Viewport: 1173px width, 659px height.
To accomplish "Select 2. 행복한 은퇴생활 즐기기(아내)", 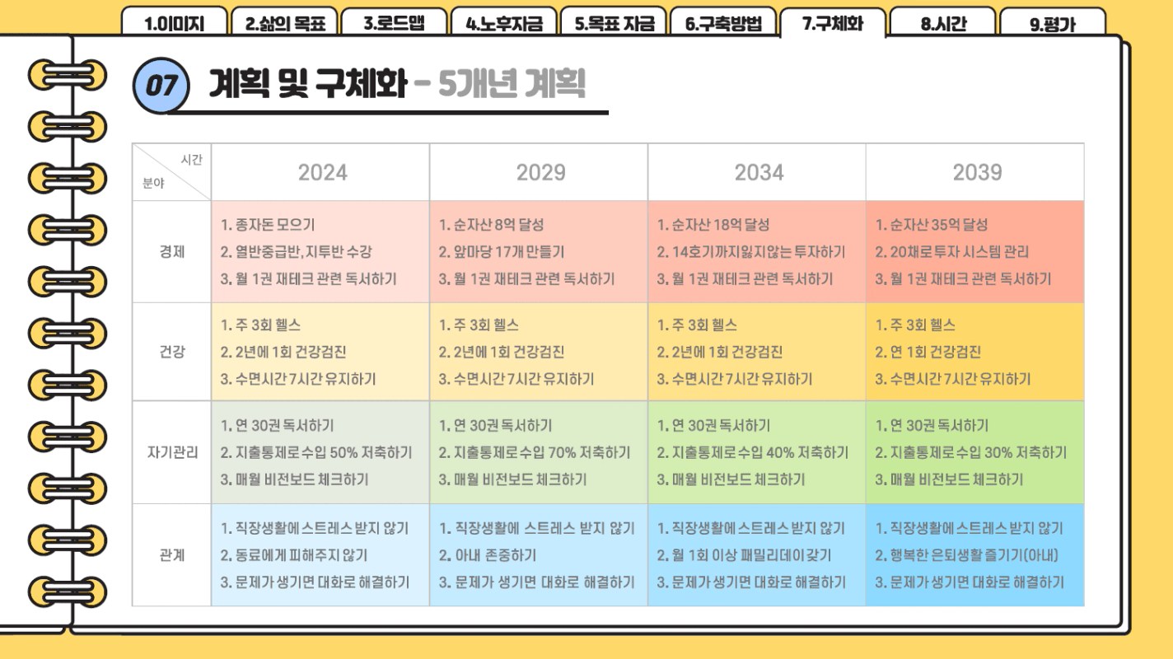I will pos(967,555).
